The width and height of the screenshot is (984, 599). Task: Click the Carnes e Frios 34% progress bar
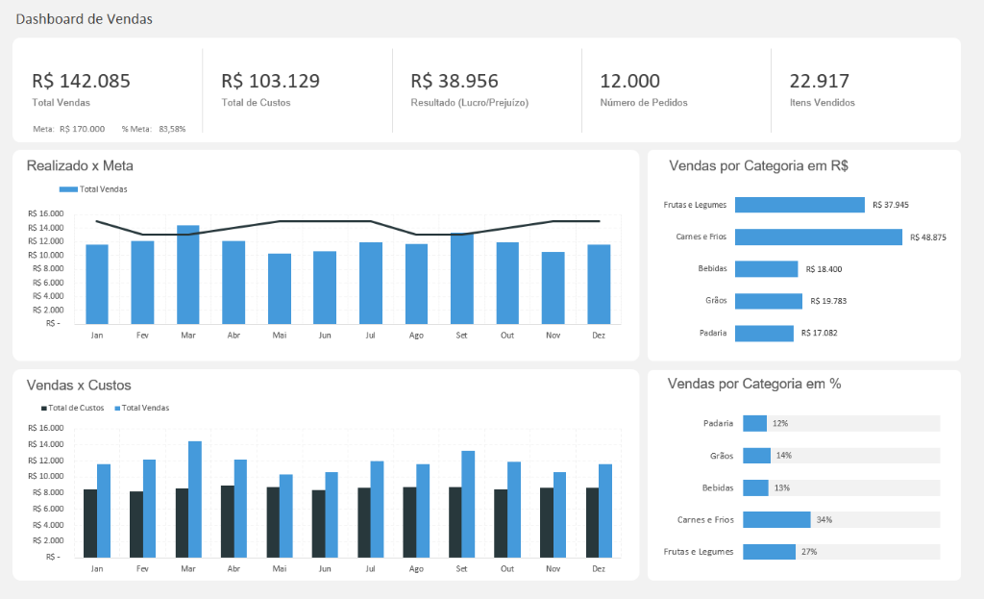[x=776, y=520]
